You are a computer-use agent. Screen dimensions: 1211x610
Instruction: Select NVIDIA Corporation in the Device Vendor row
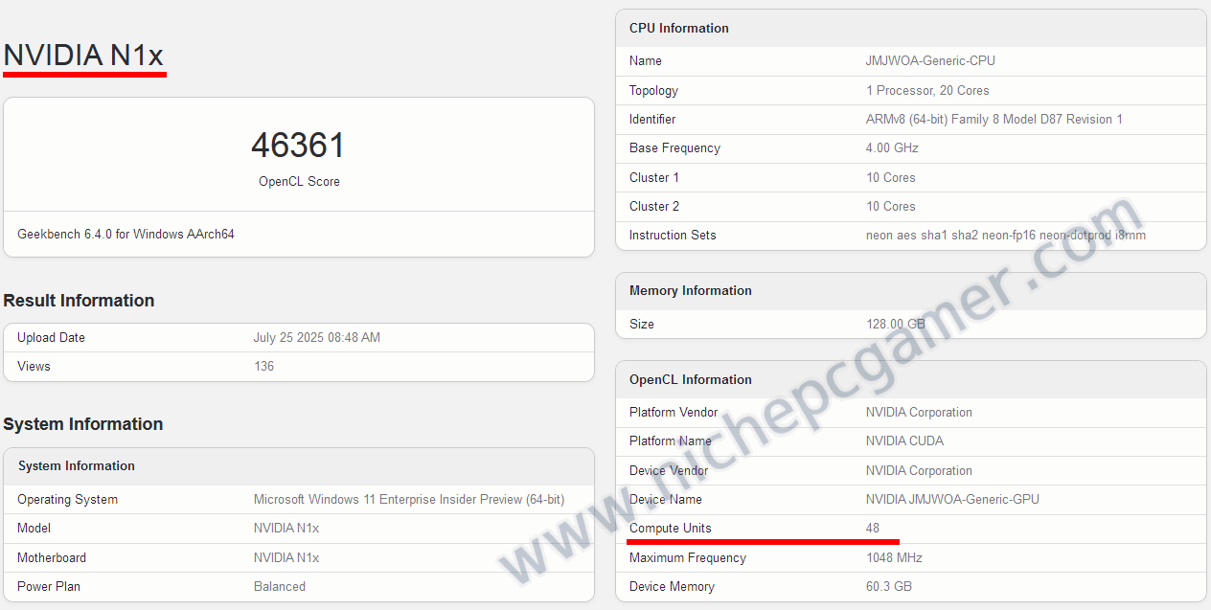(919, 470)
